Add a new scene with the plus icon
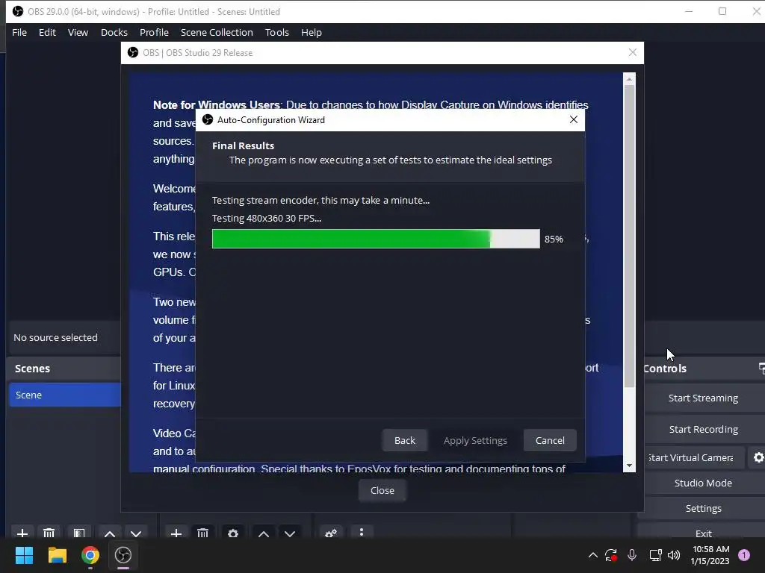Viewport: 765px width, 573px height. pyautogui.click(x=22, y=533)
